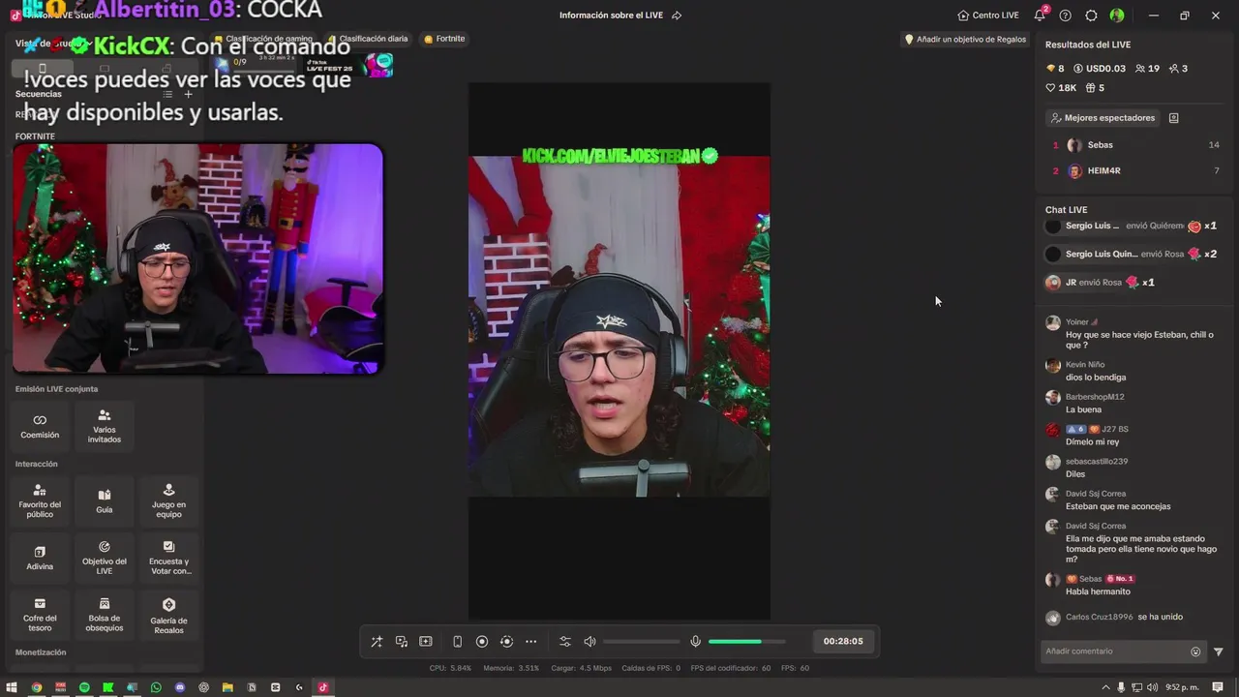This screenshot has width=1239, height=697.
Task: Click the record button in bottom toolbar
Action: (482, 642)
